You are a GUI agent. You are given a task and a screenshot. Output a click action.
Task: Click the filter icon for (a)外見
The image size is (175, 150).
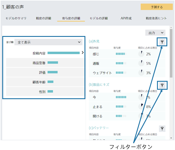tap(162, 42)
